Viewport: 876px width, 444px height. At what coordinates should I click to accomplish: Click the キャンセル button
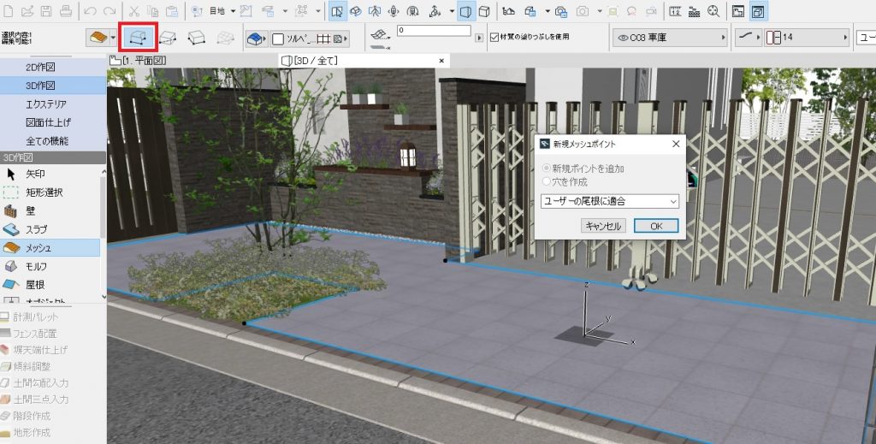(x=603, y=226)
